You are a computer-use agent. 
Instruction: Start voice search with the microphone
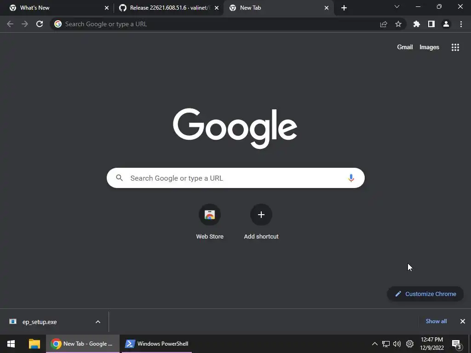pyautogui.click(x=351, y=178)
